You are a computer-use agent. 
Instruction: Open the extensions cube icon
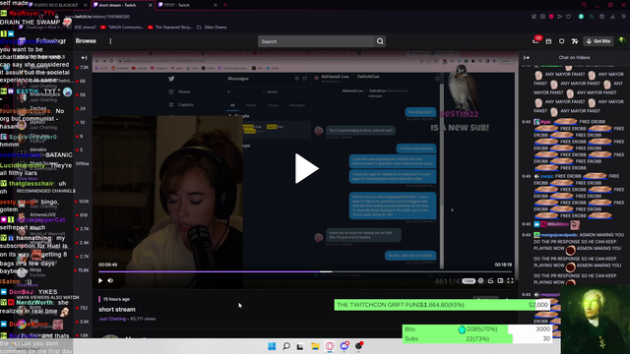tap(601, 17)
